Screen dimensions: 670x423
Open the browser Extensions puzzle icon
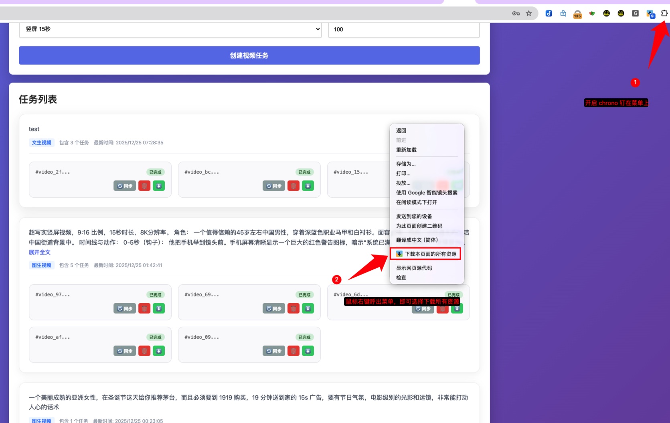664,13
